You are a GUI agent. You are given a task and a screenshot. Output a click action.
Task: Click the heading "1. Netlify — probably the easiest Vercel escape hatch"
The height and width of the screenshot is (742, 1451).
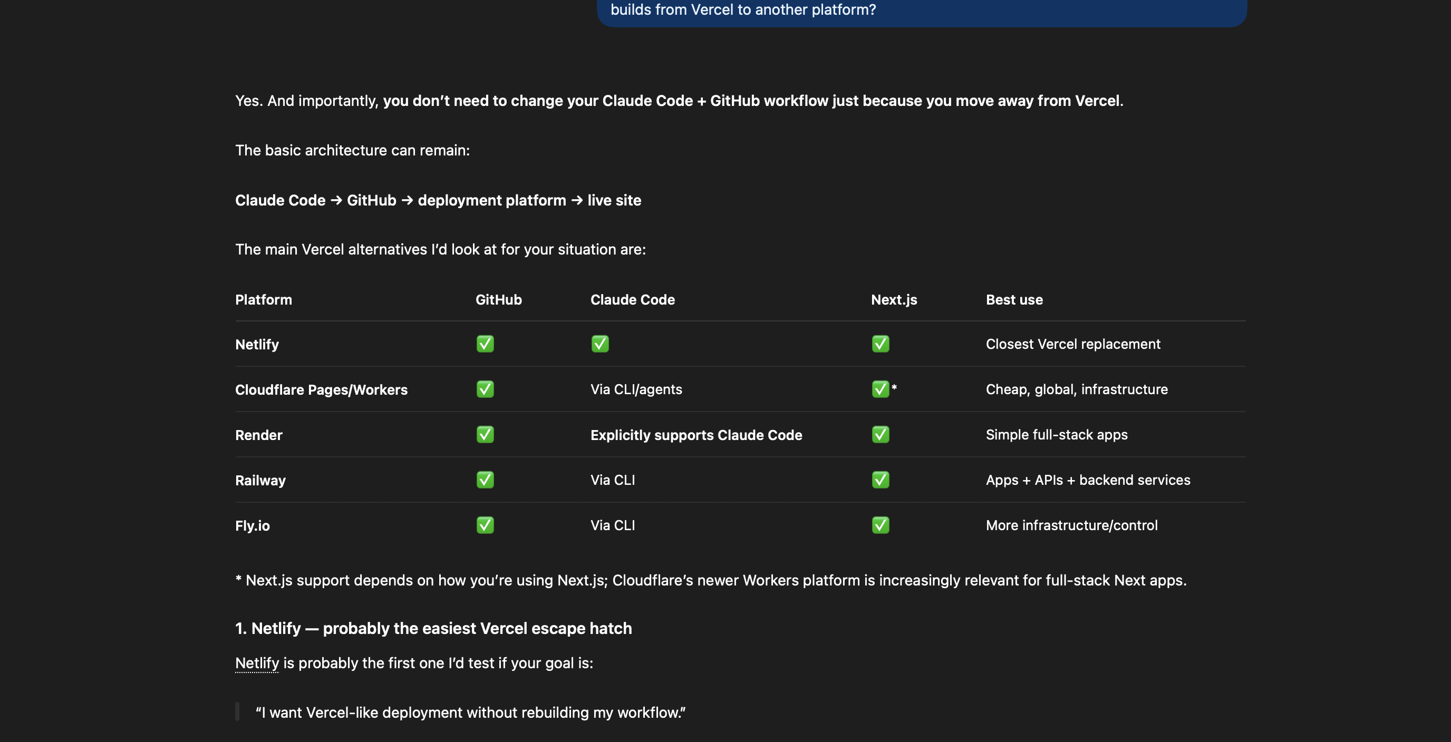coord(433,628)
